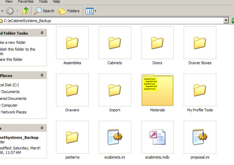Click Publish this folder to the Web
234x165 pixels.
(18, 51)
